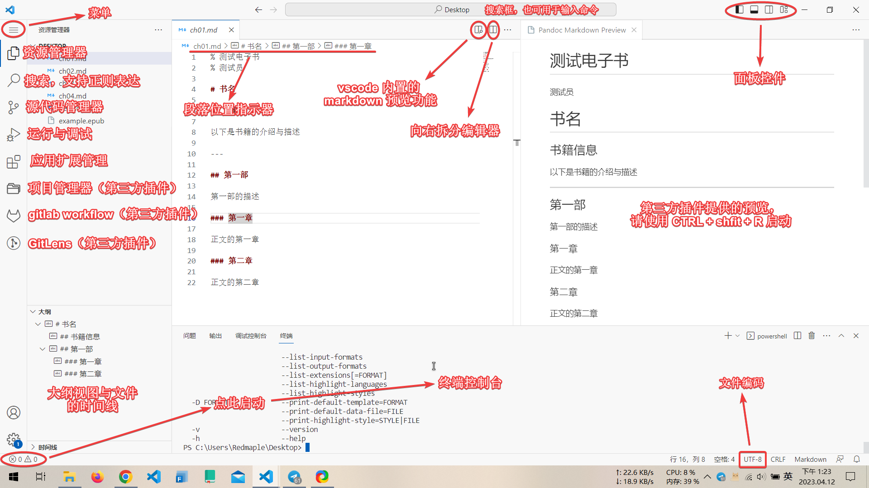Change end of line sequence CRLF
The height and width of the screenshot is (488, 869).
click(778, 459)
